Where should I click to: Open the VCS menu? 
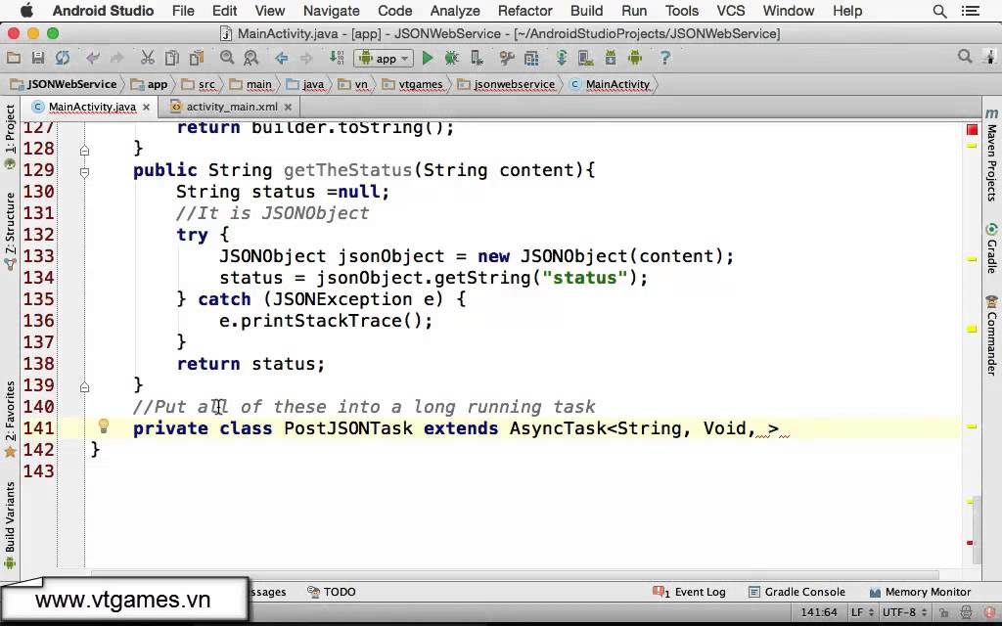(x=730, y=11)
